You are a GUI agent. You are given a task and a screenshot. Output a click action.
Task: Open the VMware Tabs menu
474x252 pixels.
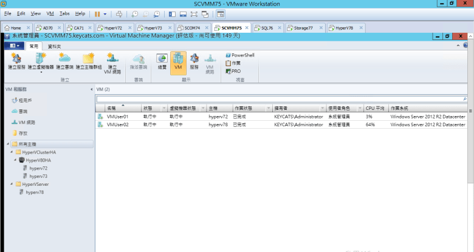coord(64,13)
